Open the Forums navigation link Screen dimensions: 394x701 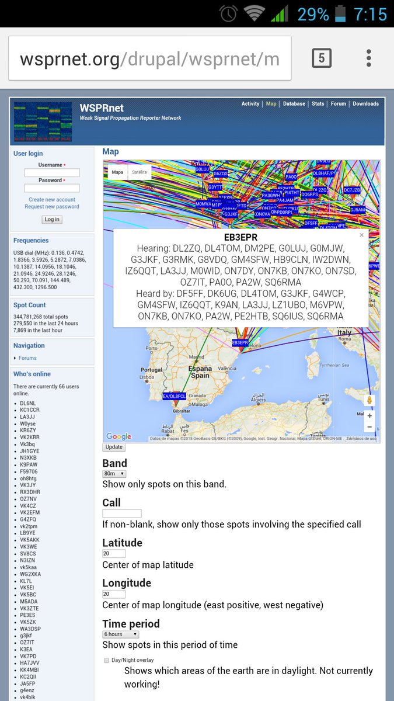27,358
